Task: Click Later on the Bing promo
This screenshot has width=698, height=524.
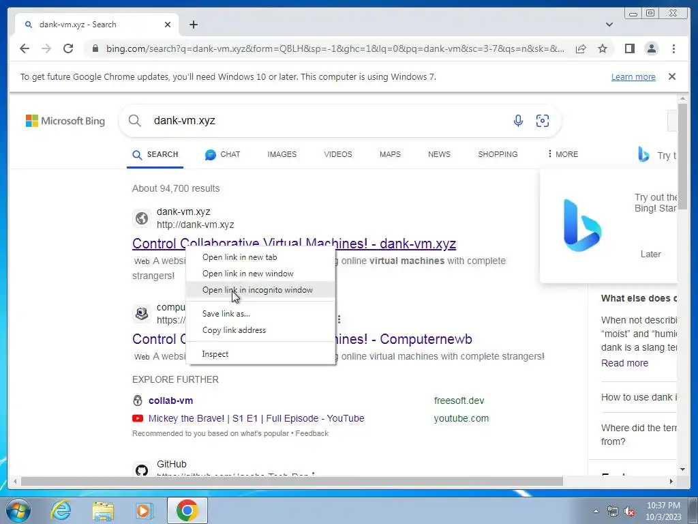Action: pos(650,254)
